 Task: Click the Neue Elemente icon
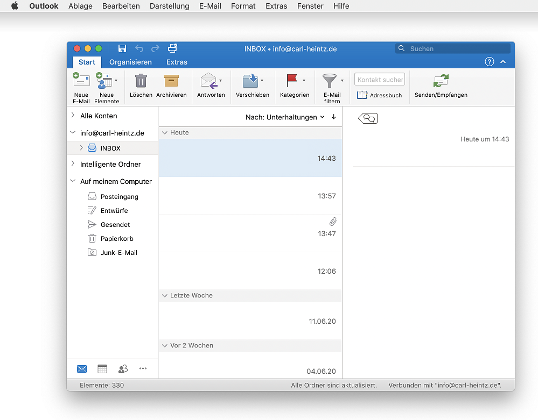(x=104, y=80)
